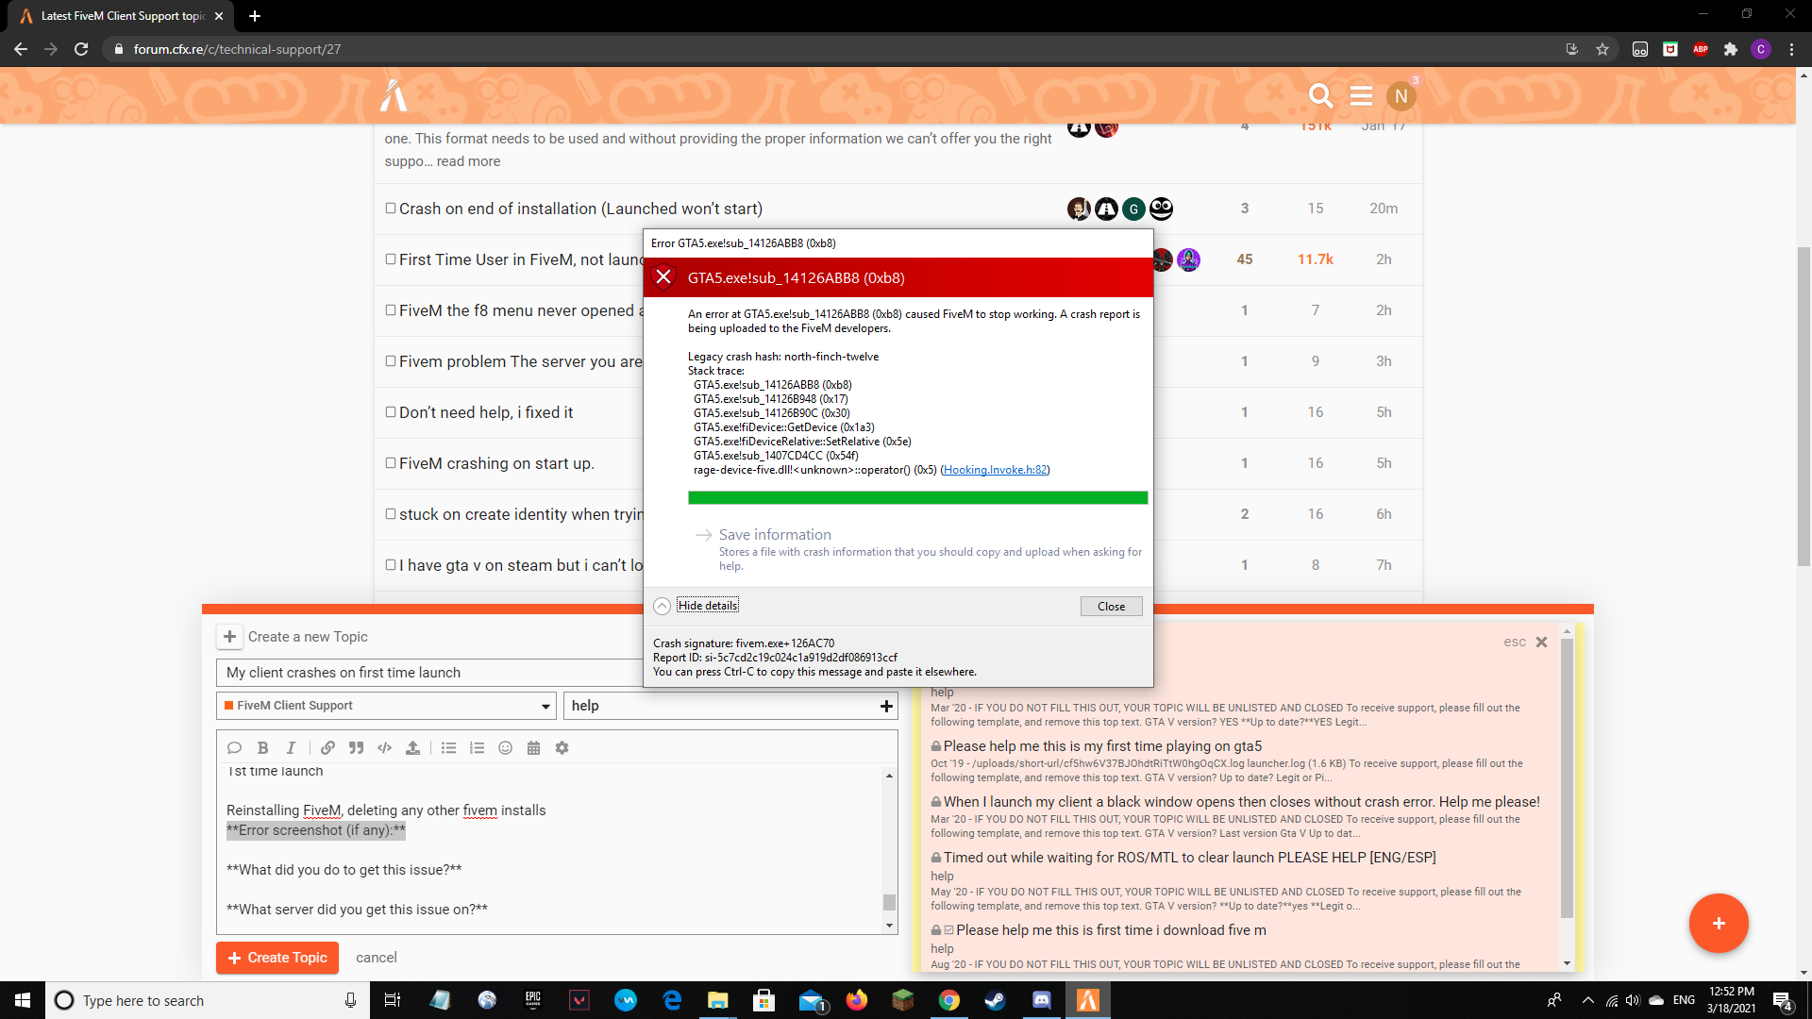Open the composer options gear
The image size is (1812, 1019).
562,747
